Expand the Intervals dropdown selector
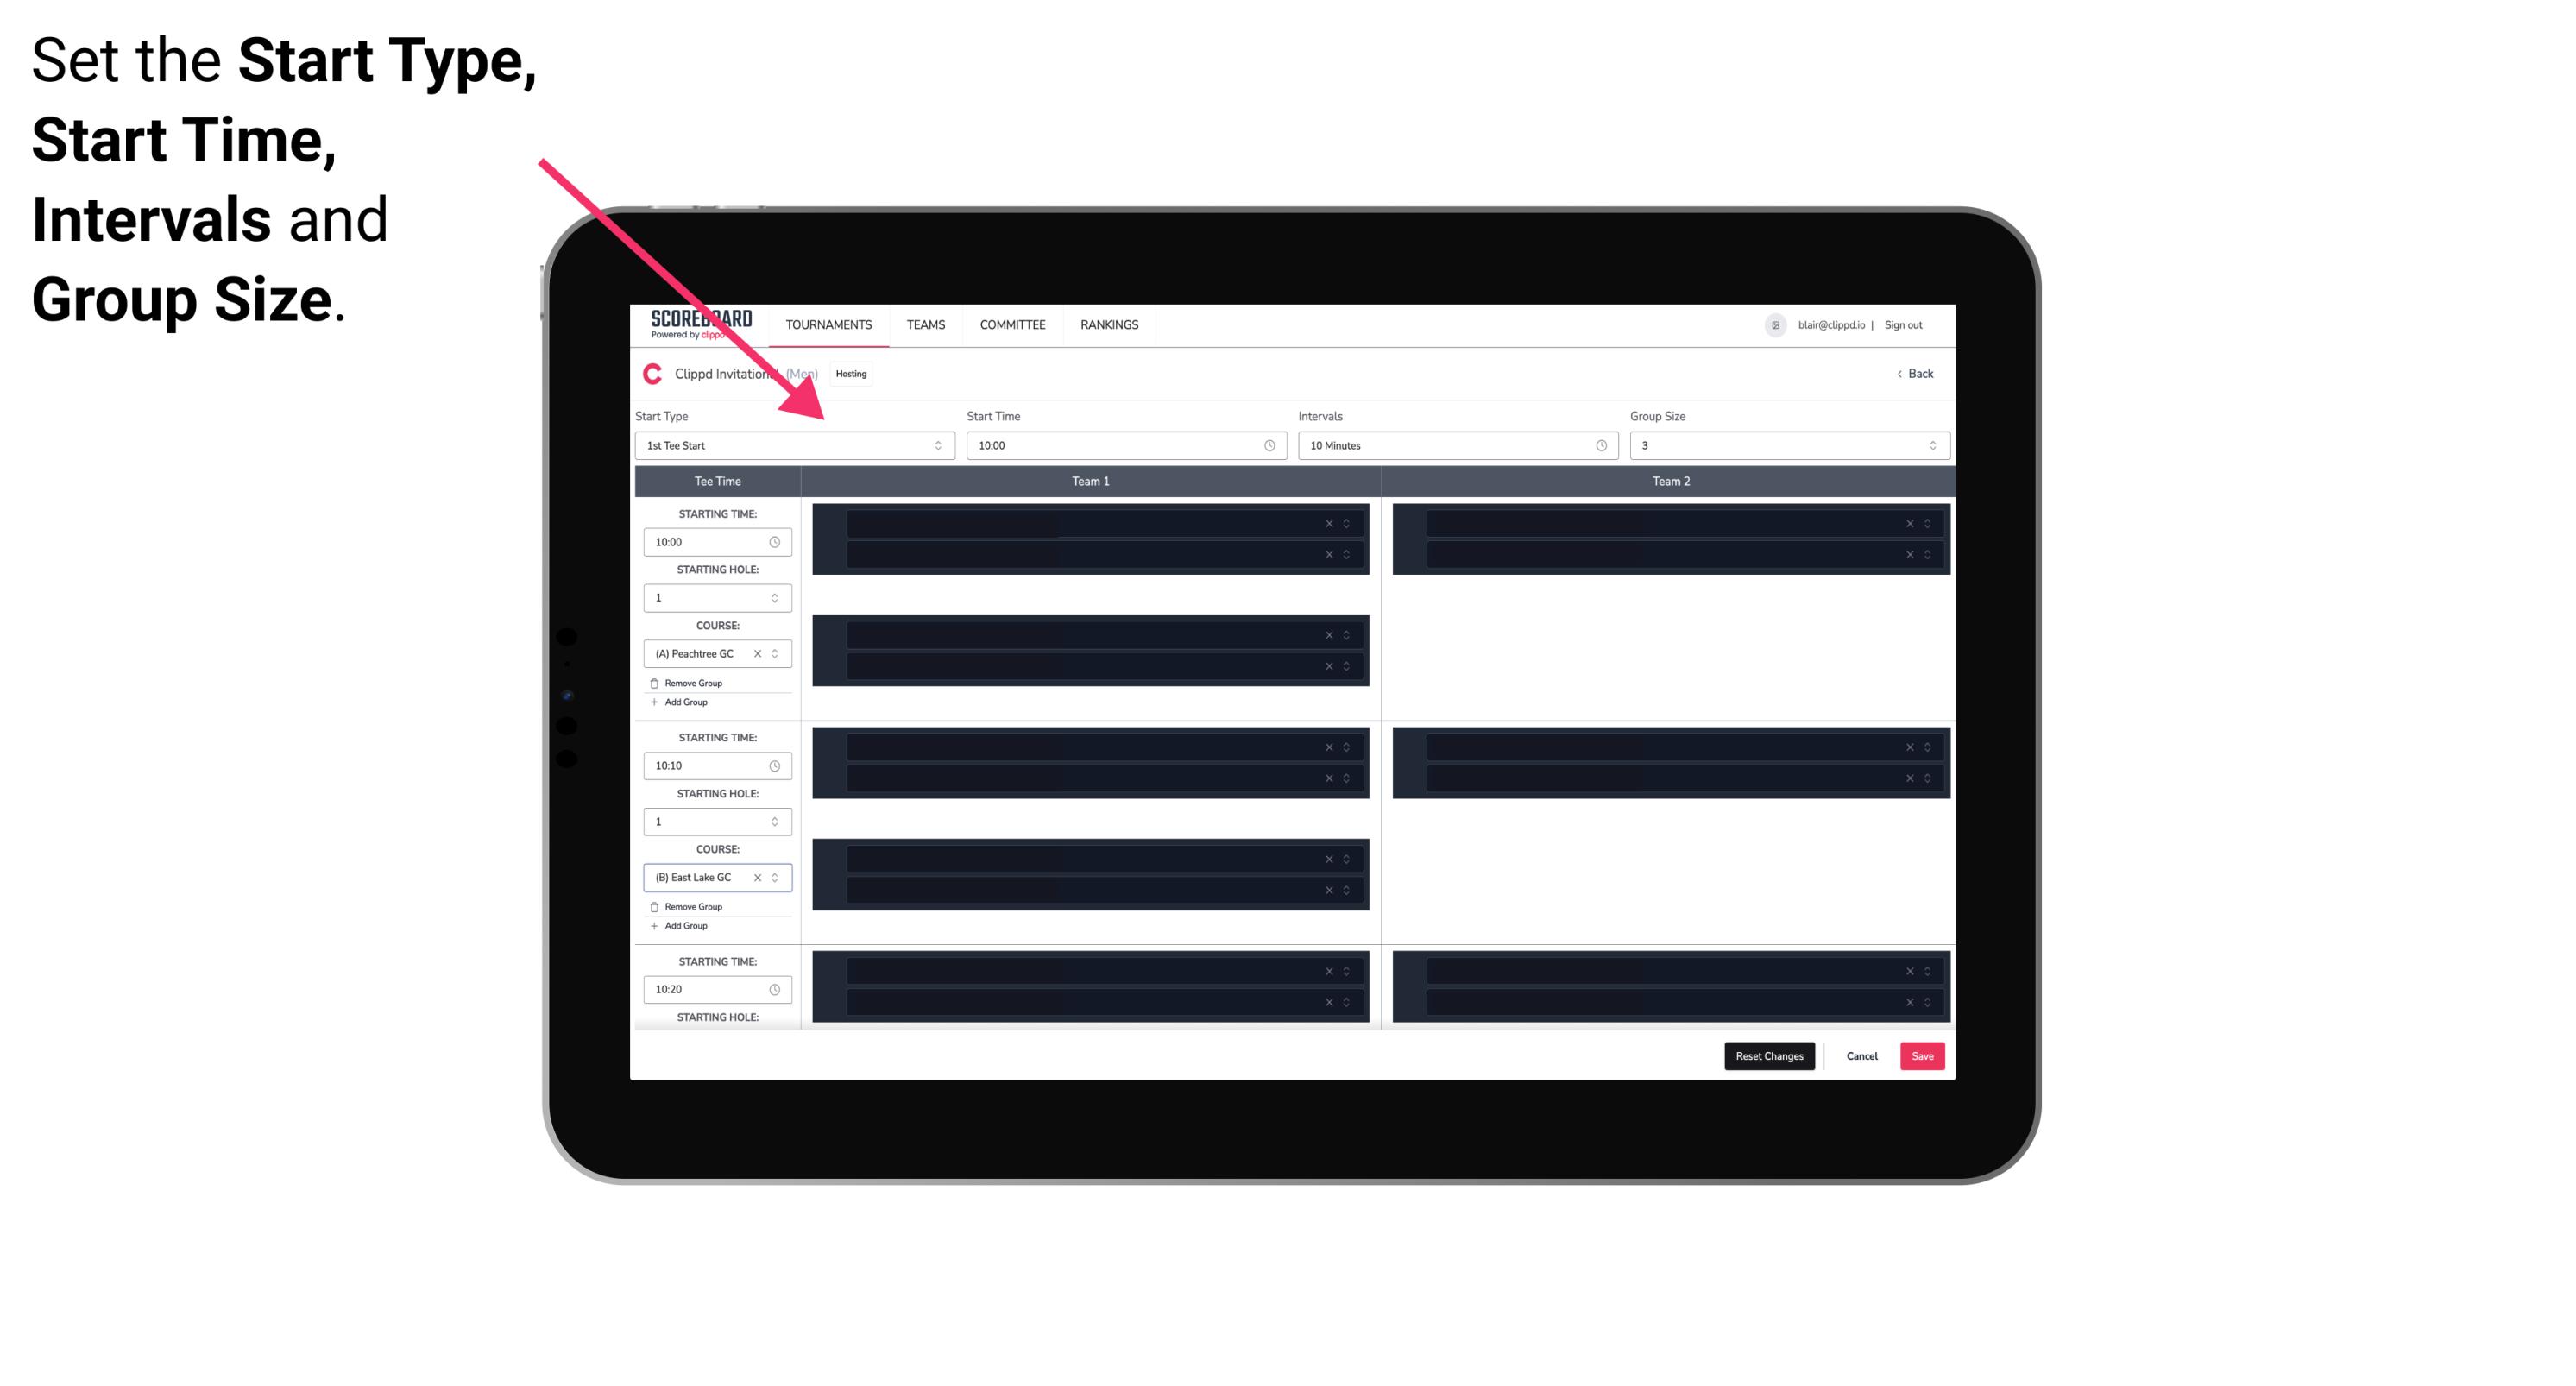The height and width of the screenshot is (1386, 2576). coord(1600,445)
